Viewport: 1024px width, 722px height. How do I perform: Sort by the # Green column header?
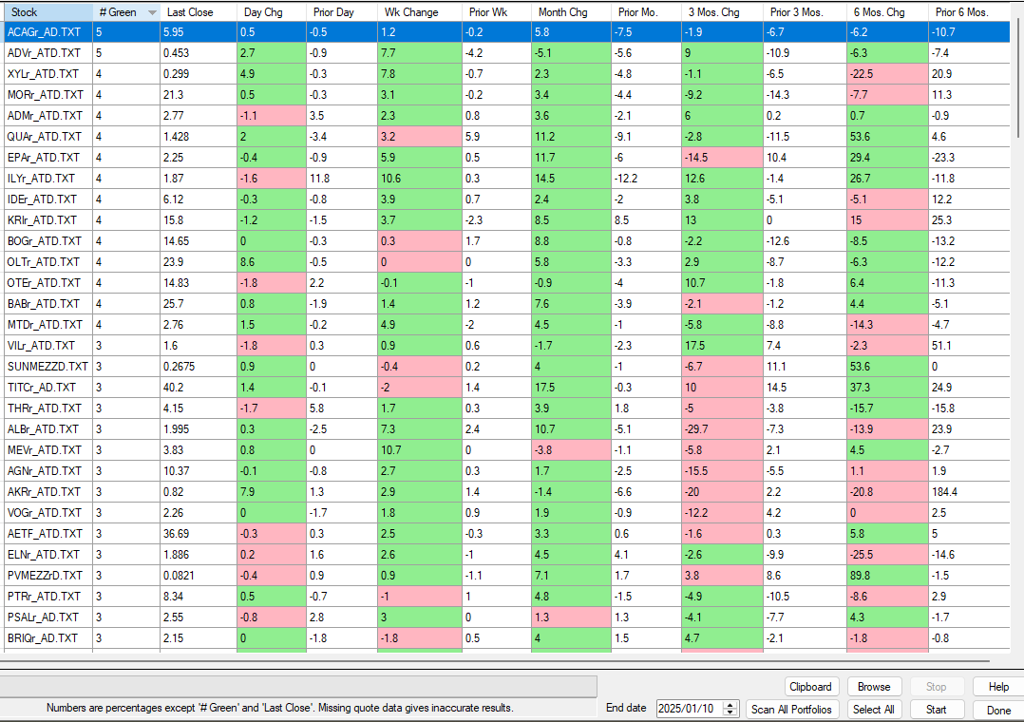click(124, 12)
